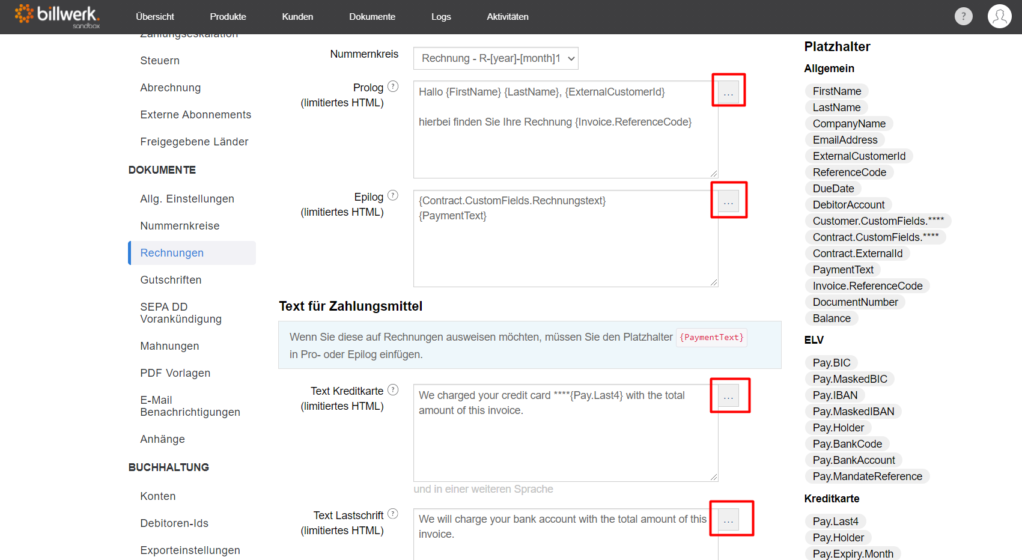The height and width of the screenshot is (560, 1022).
Task: Open the Dokumente menu
Action: pos(372,17)
